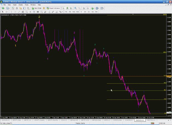
Task: Open the Tools menu
Action: [26, 5]
